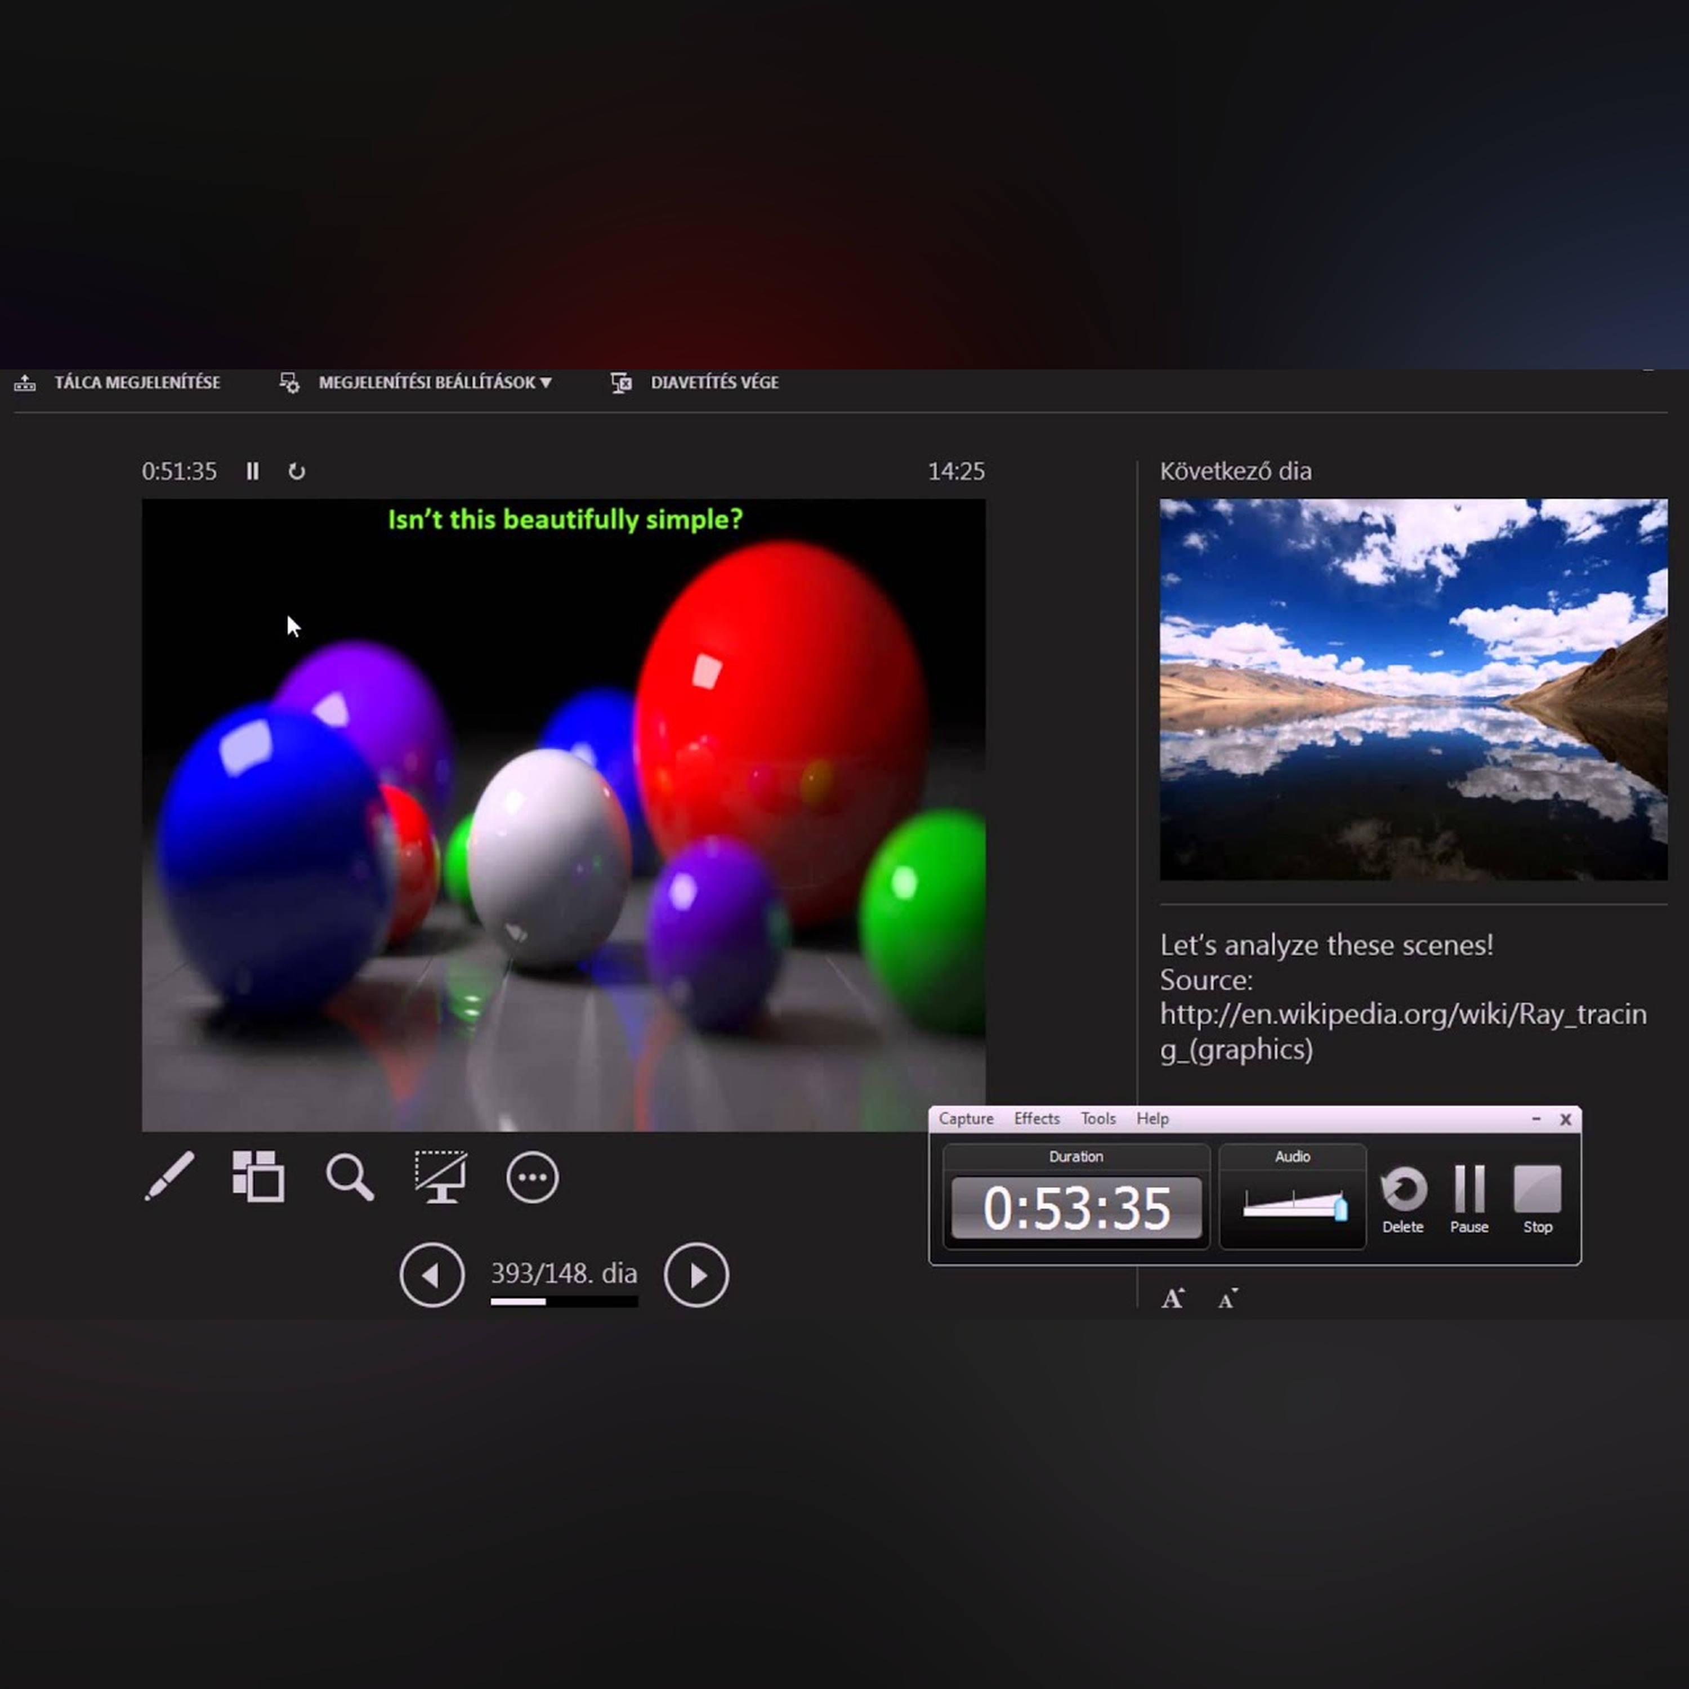Select the pen and laser pointer tool

click(x=169, y=1176)
